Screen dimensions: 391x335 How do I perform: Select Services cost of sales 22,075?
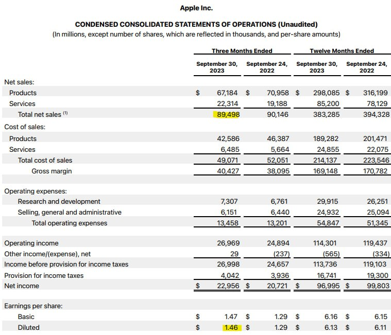[378, 149]
